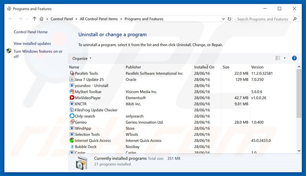Expand the address bar history dropdown
Image resolution: width=306 pixels, height=176 pixels.
[223, 19]
